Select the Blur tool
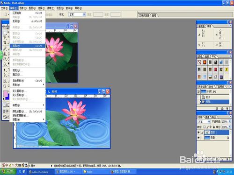Viewport: 234px width, 175px height. tap(5, 64)
